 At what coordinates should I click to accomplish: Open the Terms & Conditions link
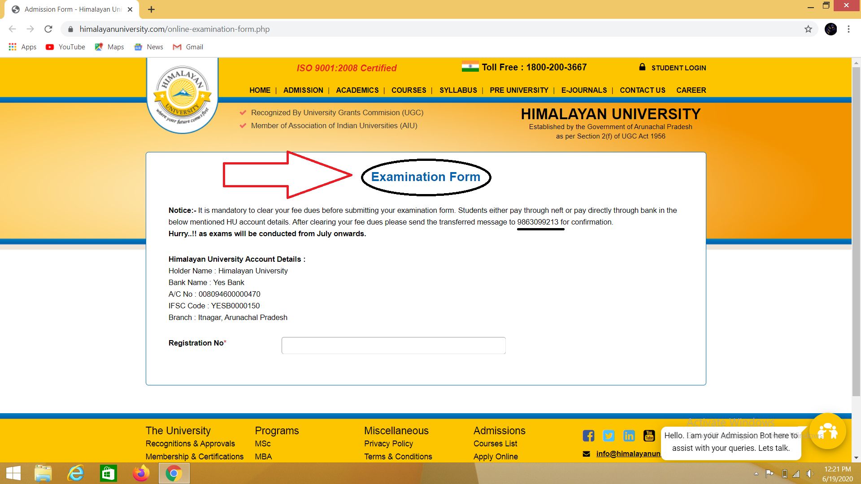point(398,457)
